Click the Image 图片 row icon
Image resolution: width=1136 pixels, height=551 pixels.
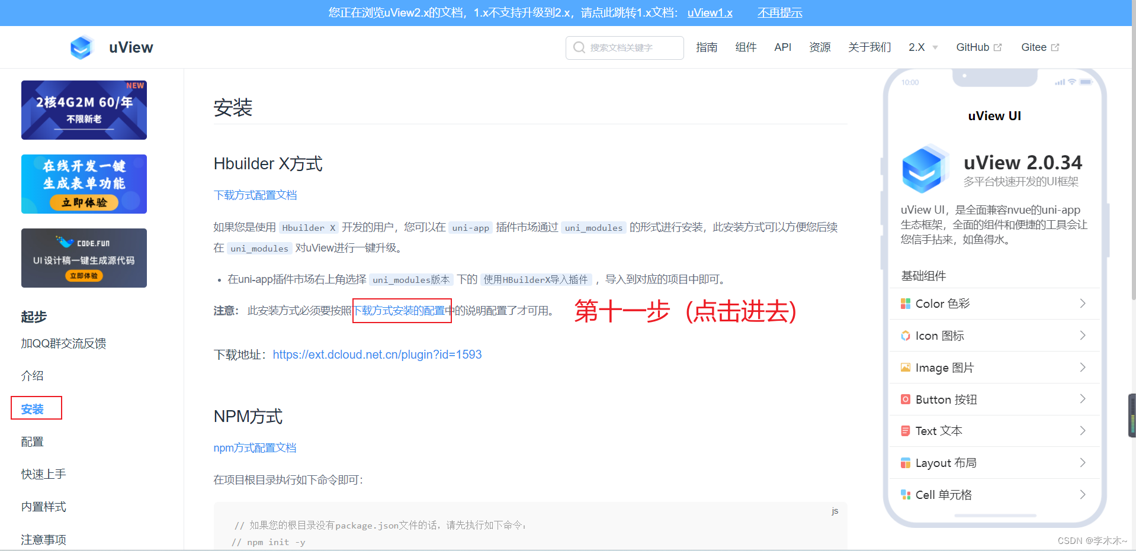pos(906,368)
